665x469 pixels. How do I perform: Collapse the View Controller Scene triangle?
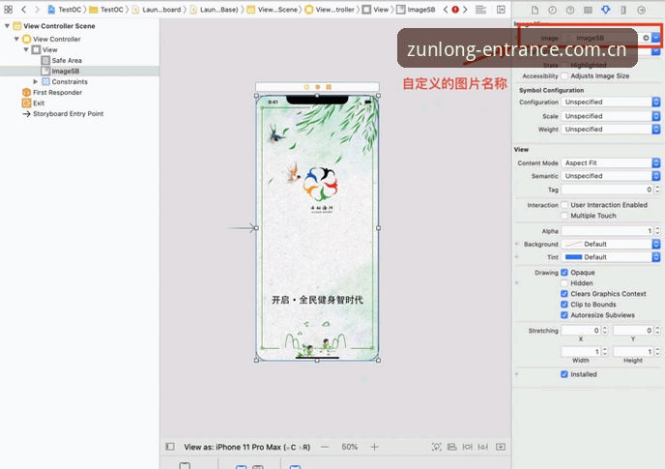[7, 26]
